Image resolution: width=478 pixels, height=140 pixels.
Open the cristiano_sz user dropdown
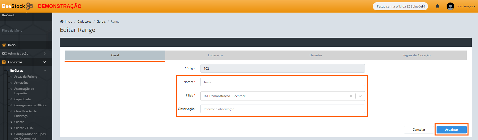pyautogui.click(x=466, y=6)
